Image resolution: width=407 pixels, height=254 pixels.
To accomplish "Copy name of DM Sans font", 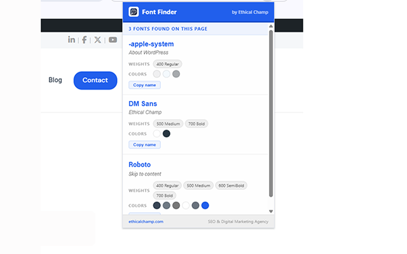I will 144,145.
